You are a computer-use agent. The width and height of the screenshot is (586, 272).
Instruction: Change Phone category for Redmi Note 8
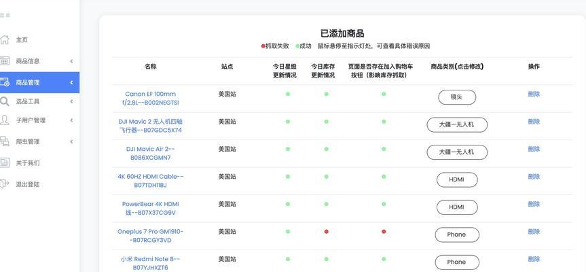457,262
